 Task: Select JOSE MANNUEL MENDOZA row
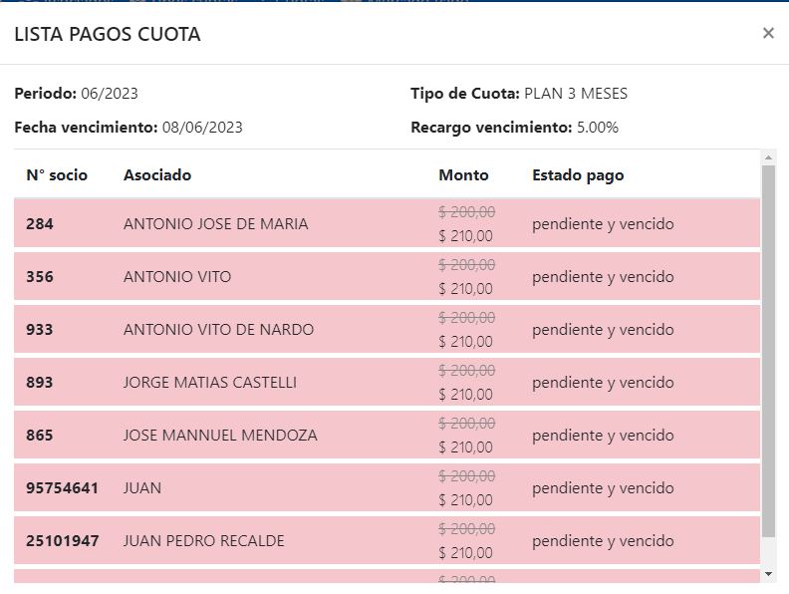pyautogui.click(x=220, y=436)
